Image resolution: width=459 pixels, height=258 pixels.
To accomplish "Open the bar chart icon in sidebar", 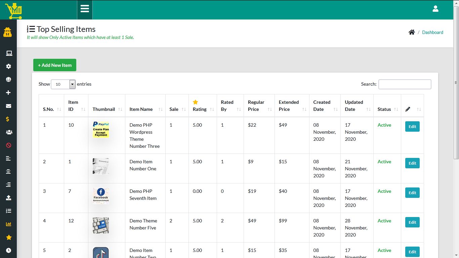I will coord(8,224).
